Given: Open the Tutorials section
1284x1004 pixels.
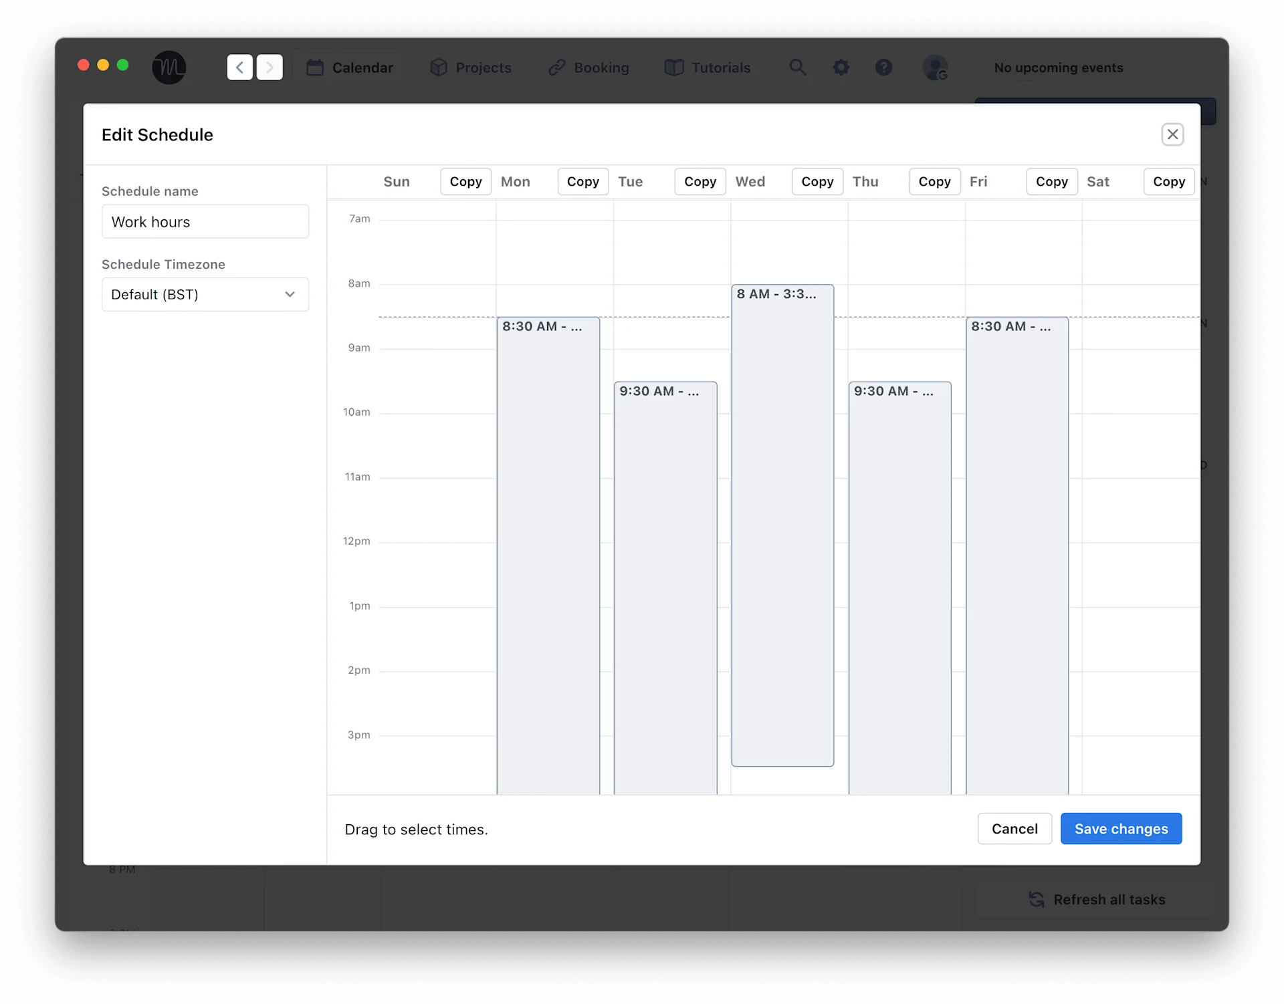Looking at the screenshot, I should (708, 68).
